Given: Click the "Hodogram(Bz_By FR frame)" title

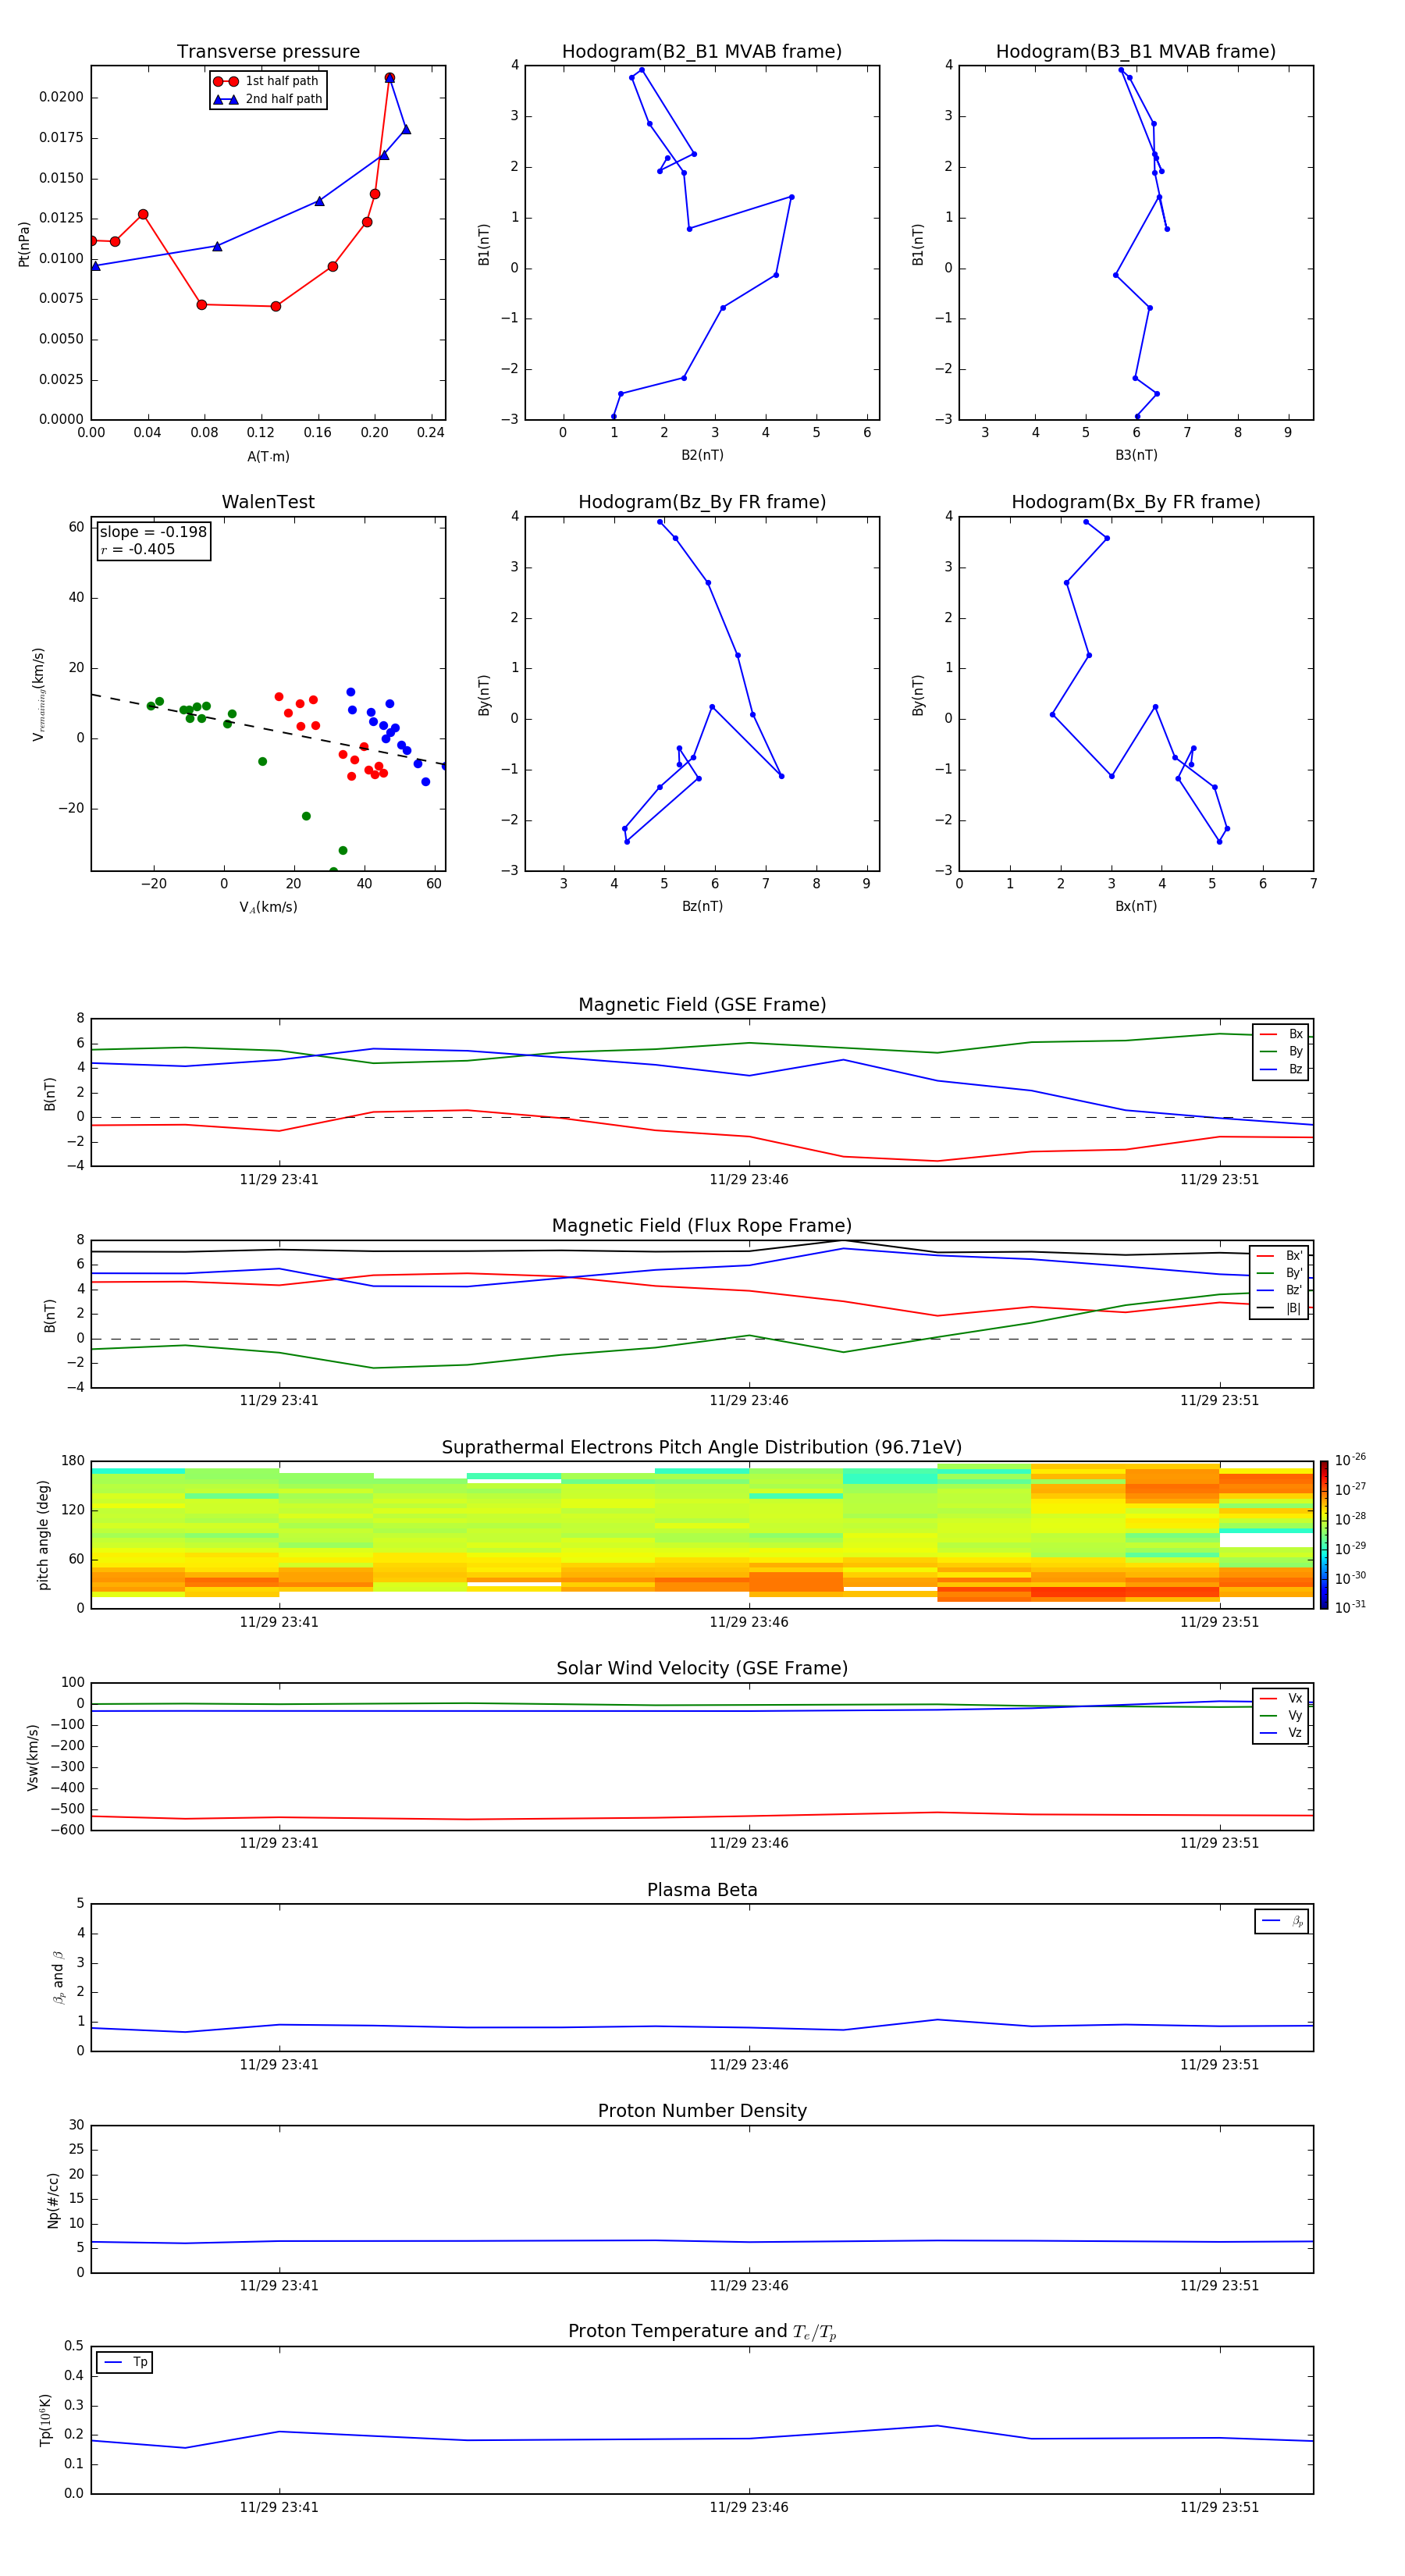Looking at the screenshot, I should [x=702, y=502].
